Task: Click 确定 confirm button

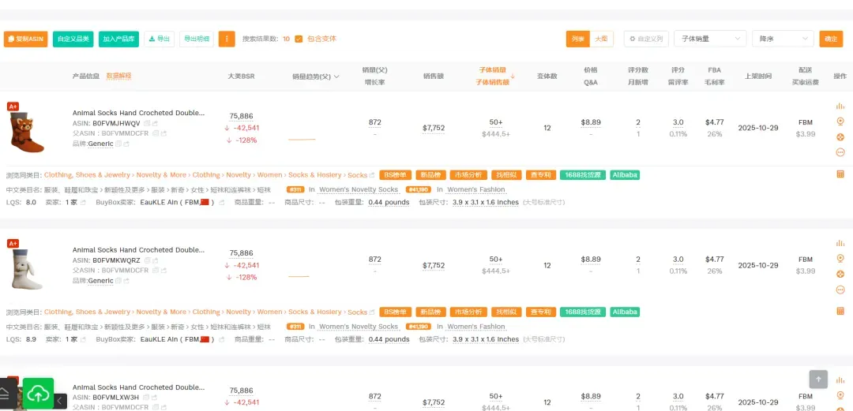Action: click(x=831, y=39)
